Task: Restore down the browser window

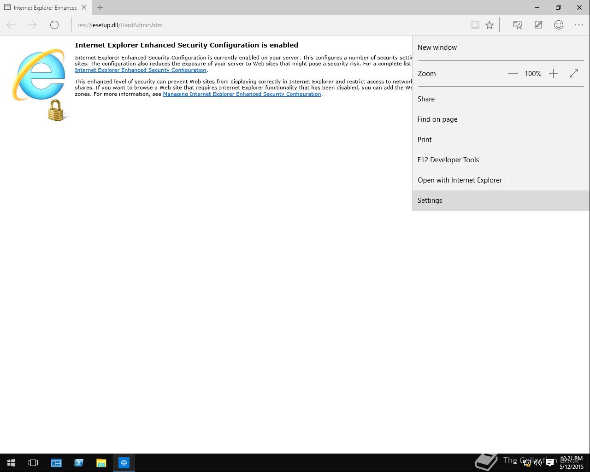Action: pos(558,7)
